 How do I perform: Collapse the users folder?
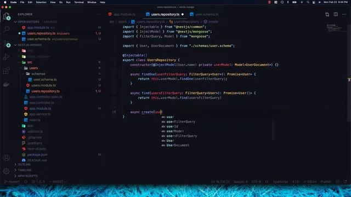[21, 68]
